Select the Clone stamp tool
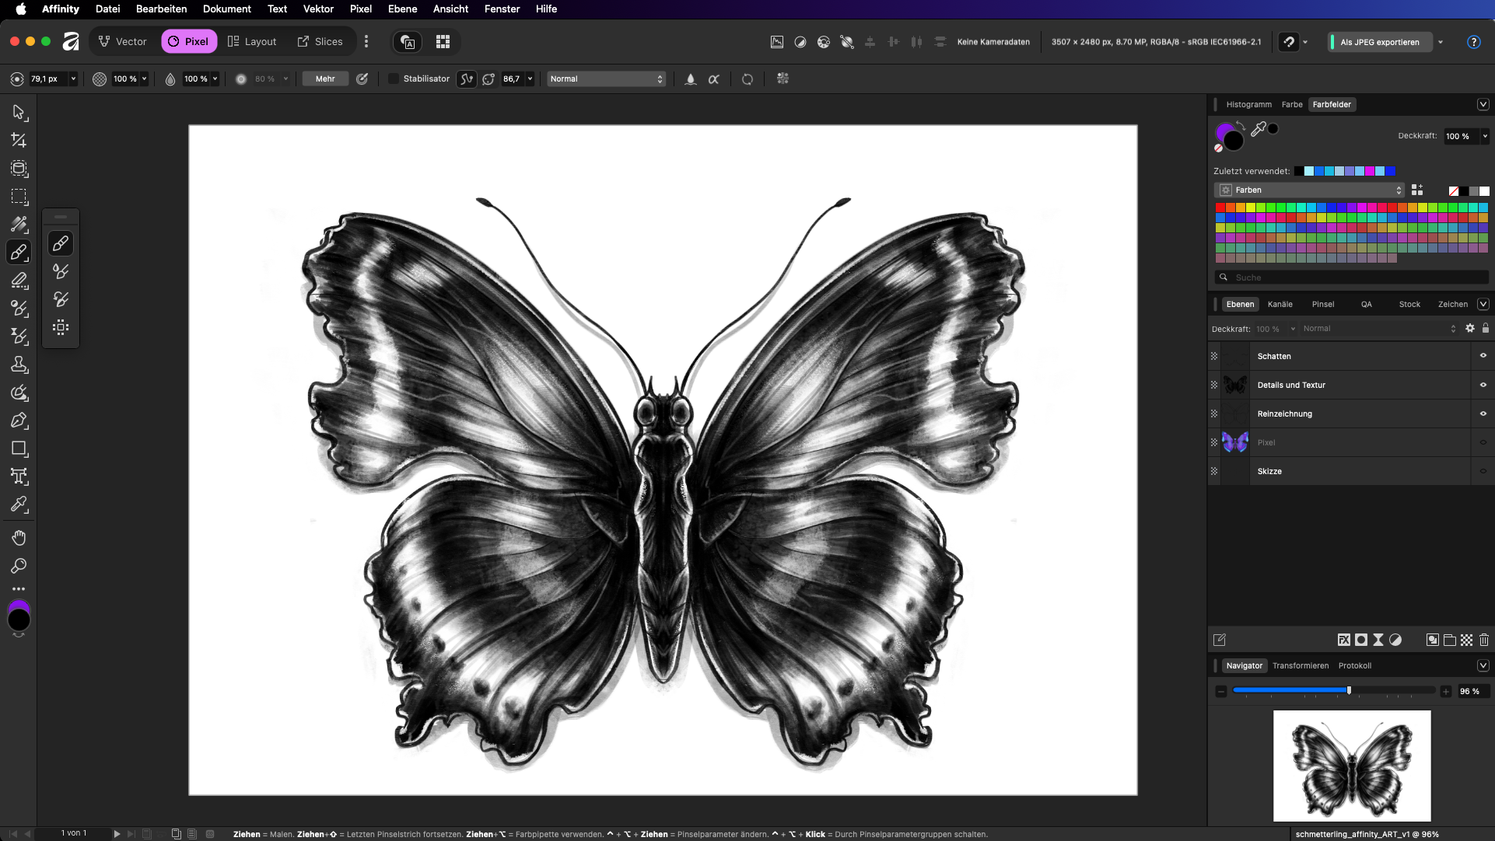 click(19, 365)
